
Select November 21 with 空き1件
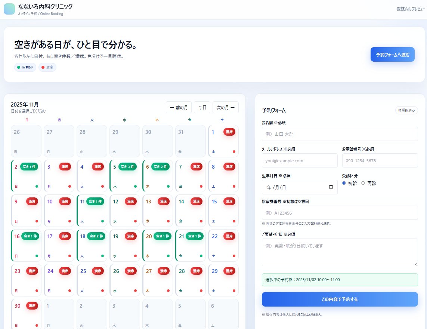[x=191, y=246]
